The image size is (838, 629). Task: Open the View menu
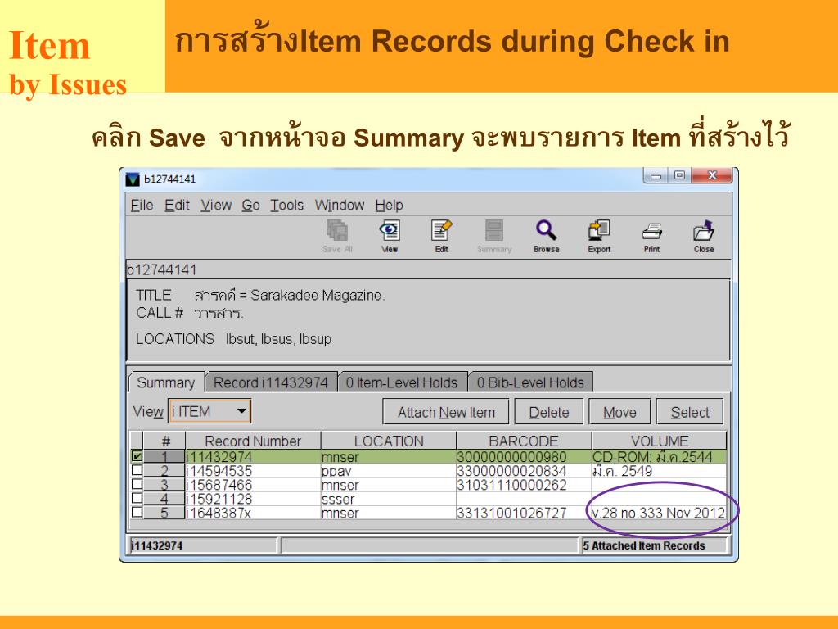coord(216,206)
